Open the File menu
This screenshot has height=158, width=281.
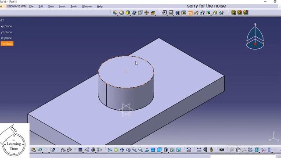[x=31, y=6]
